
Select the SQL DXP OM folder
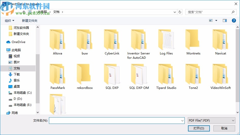[x=139, y=77]
